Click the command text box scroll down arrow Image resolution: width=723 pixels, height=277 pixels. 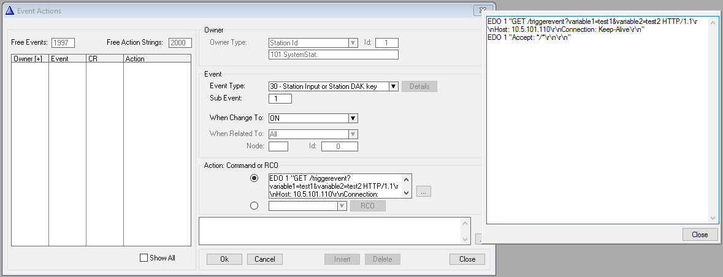(x=406, y=193)
